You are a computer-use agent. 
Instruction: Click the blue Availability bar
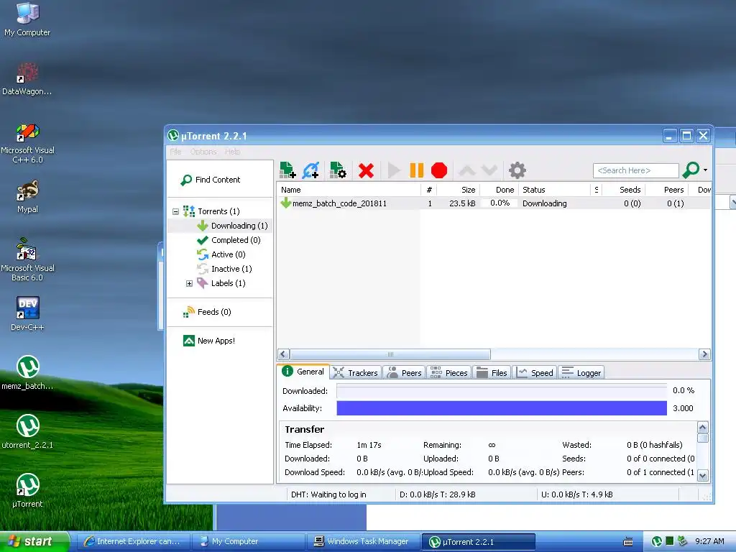click(x=501, y=408)
